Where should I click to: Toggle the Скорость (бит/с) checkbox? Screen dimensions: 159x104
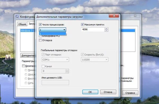pos(82,55)
